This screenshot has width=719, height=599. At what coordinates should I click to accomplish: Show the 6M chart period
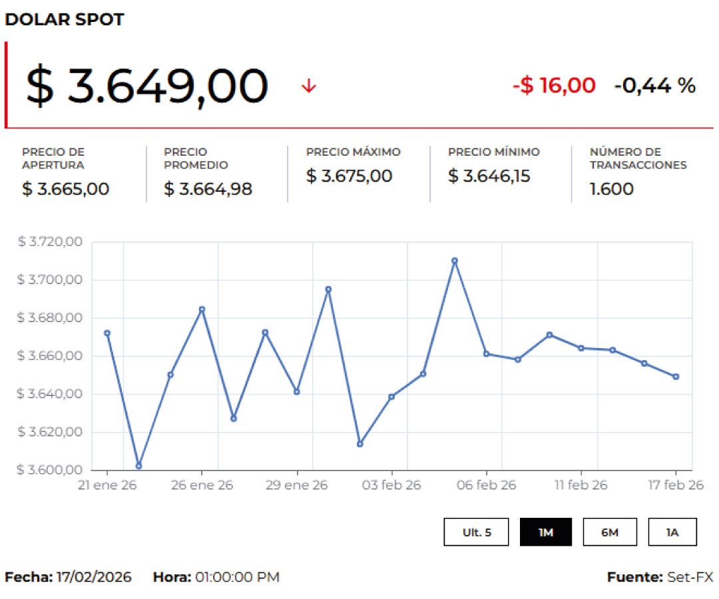tap(610, 532)
